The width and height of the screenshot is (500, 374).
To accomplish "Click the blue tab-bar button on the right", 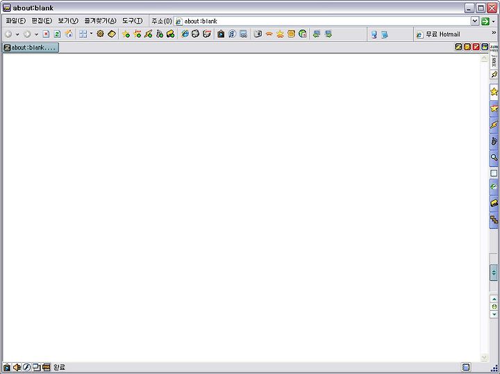I will click(485, 47).
